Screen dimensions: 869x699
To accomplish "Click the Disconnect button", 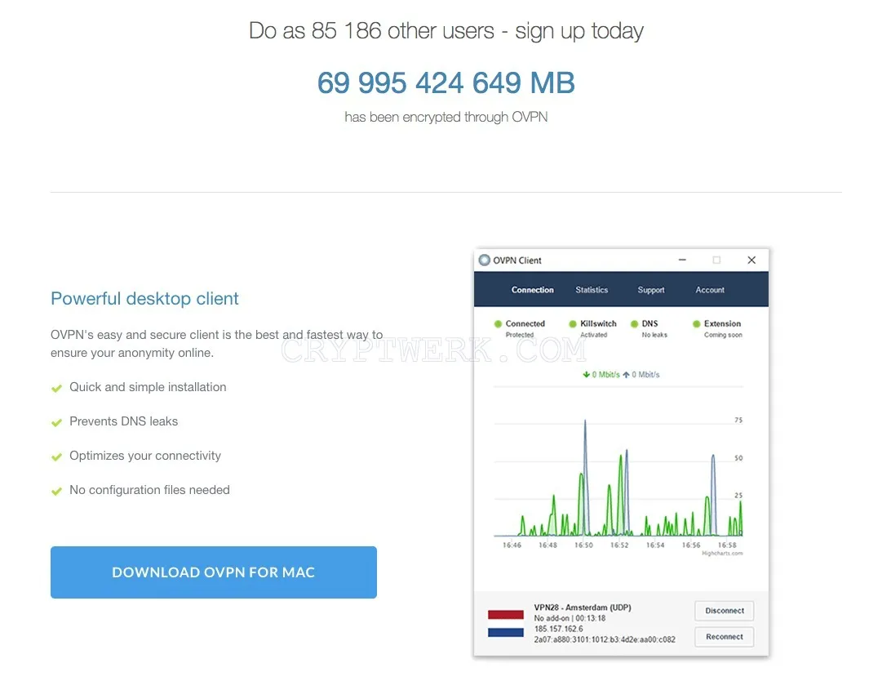I will tap(725, 610).
